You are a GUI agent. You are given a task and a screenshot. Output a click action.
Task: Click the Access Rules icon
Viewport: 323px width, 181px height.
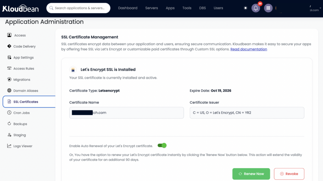9,68
